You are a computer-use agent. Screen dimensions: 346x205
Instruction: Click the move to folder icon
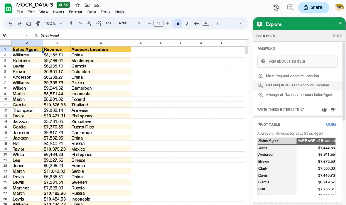coord(87,5)
